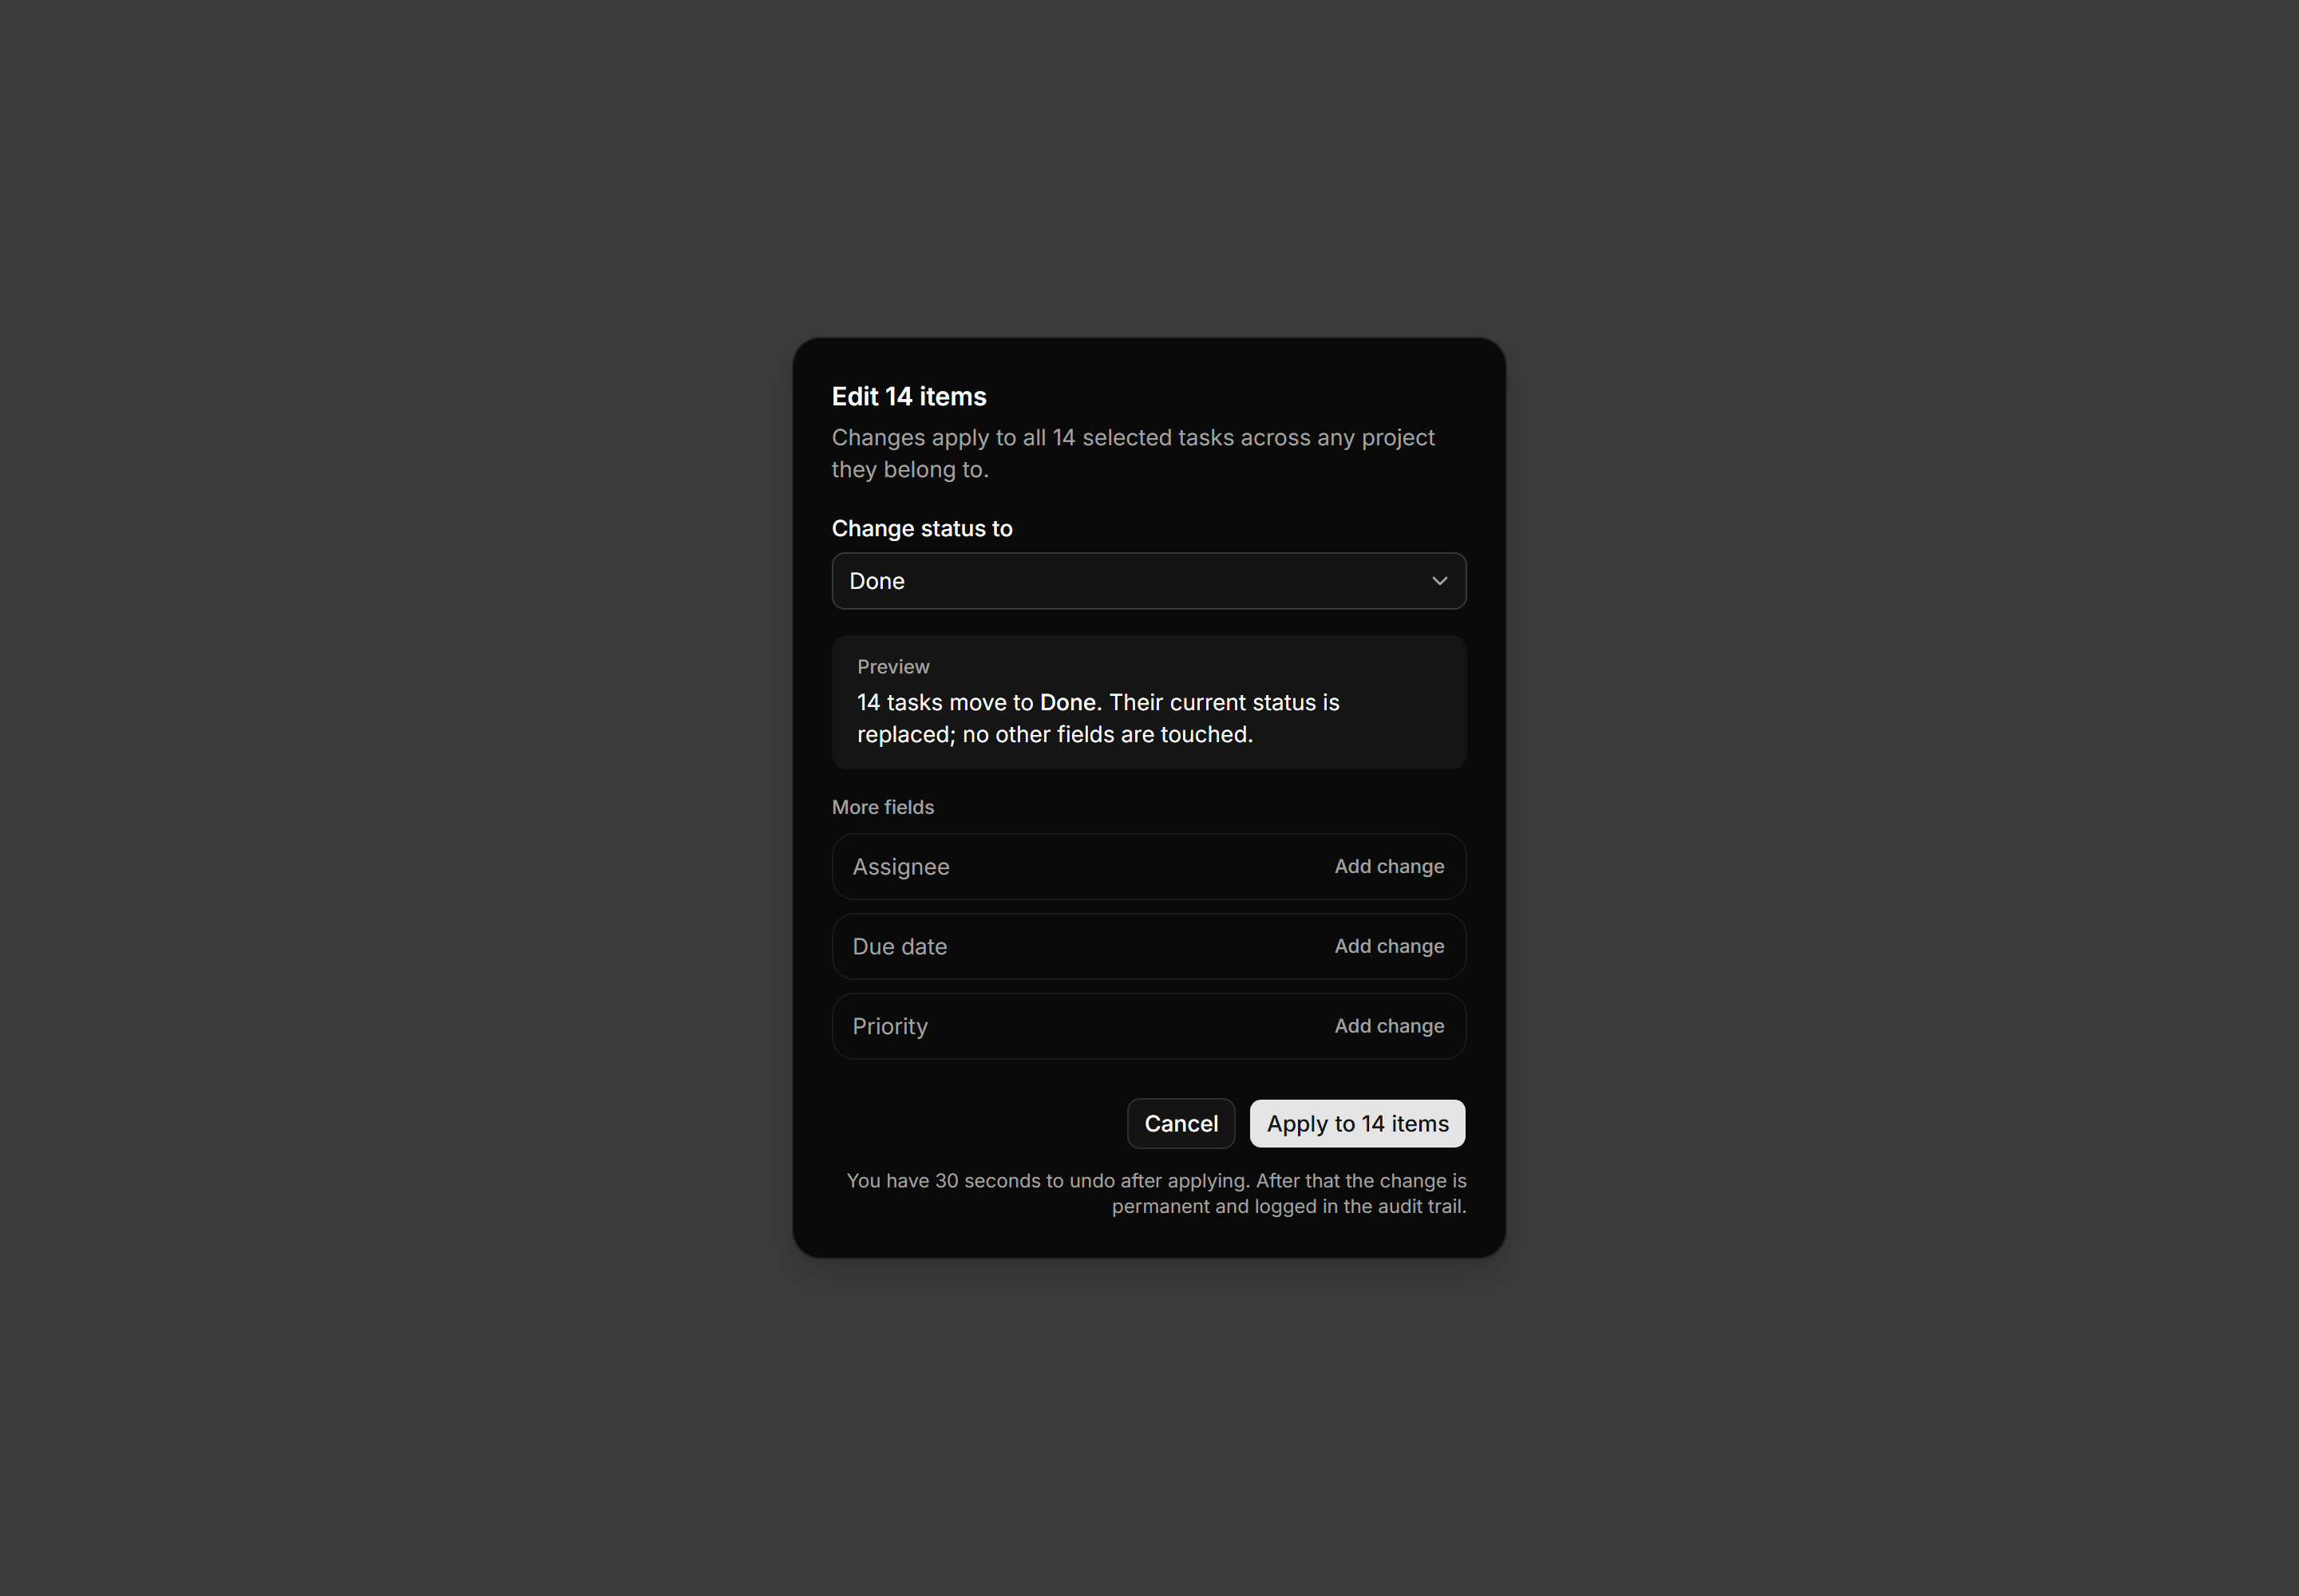Click the chevron arrow in status dropdown

pos(1439,581)
